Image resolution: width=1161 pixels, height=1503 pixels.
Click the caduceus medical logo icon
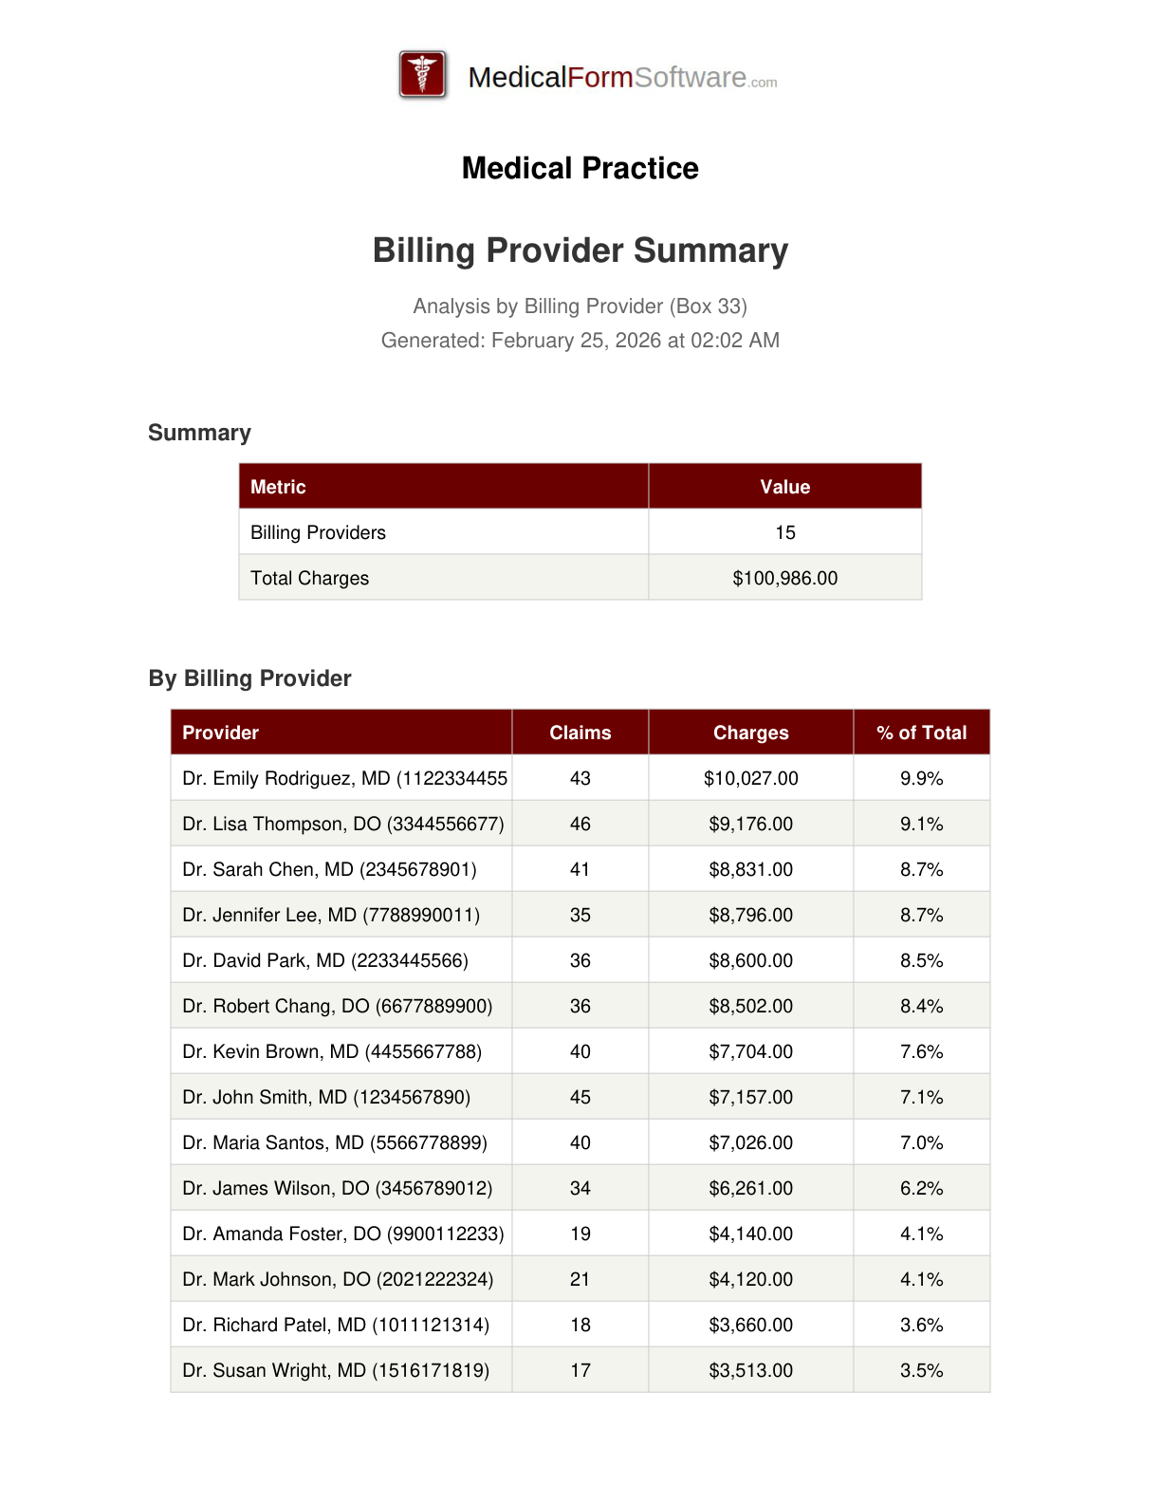tap(423, 75)
